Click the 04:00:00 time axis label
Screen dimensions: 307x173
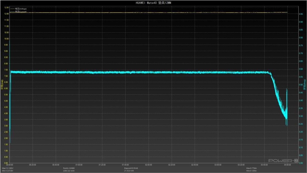287,165
